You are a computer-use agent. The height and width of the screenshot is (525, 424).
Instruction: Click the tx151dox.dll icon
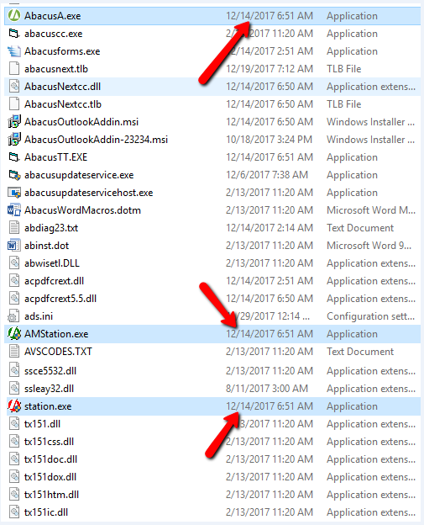(x=14, y=477)
